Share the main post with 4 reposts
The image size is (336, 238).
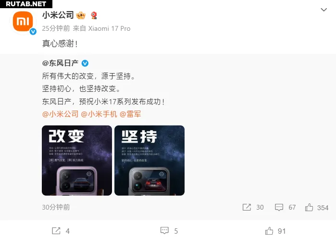(56, 231)
